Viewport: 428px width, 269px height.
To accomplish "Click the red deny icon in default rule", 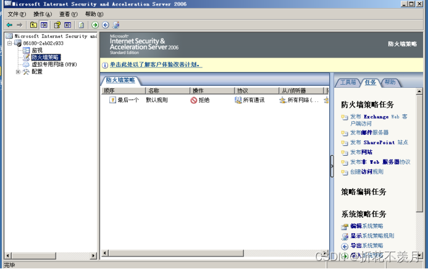I will pyautogui.click(x=194, y=100).
